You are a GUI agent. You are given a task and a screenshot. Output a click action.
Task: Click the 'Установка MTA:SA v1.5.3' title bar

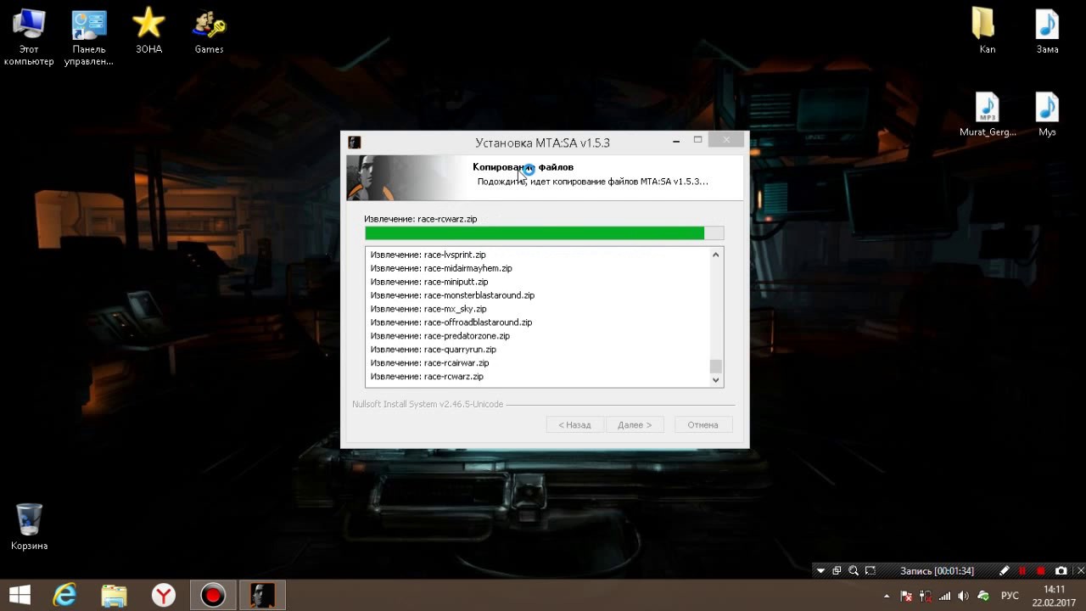[x=542, y=143]
